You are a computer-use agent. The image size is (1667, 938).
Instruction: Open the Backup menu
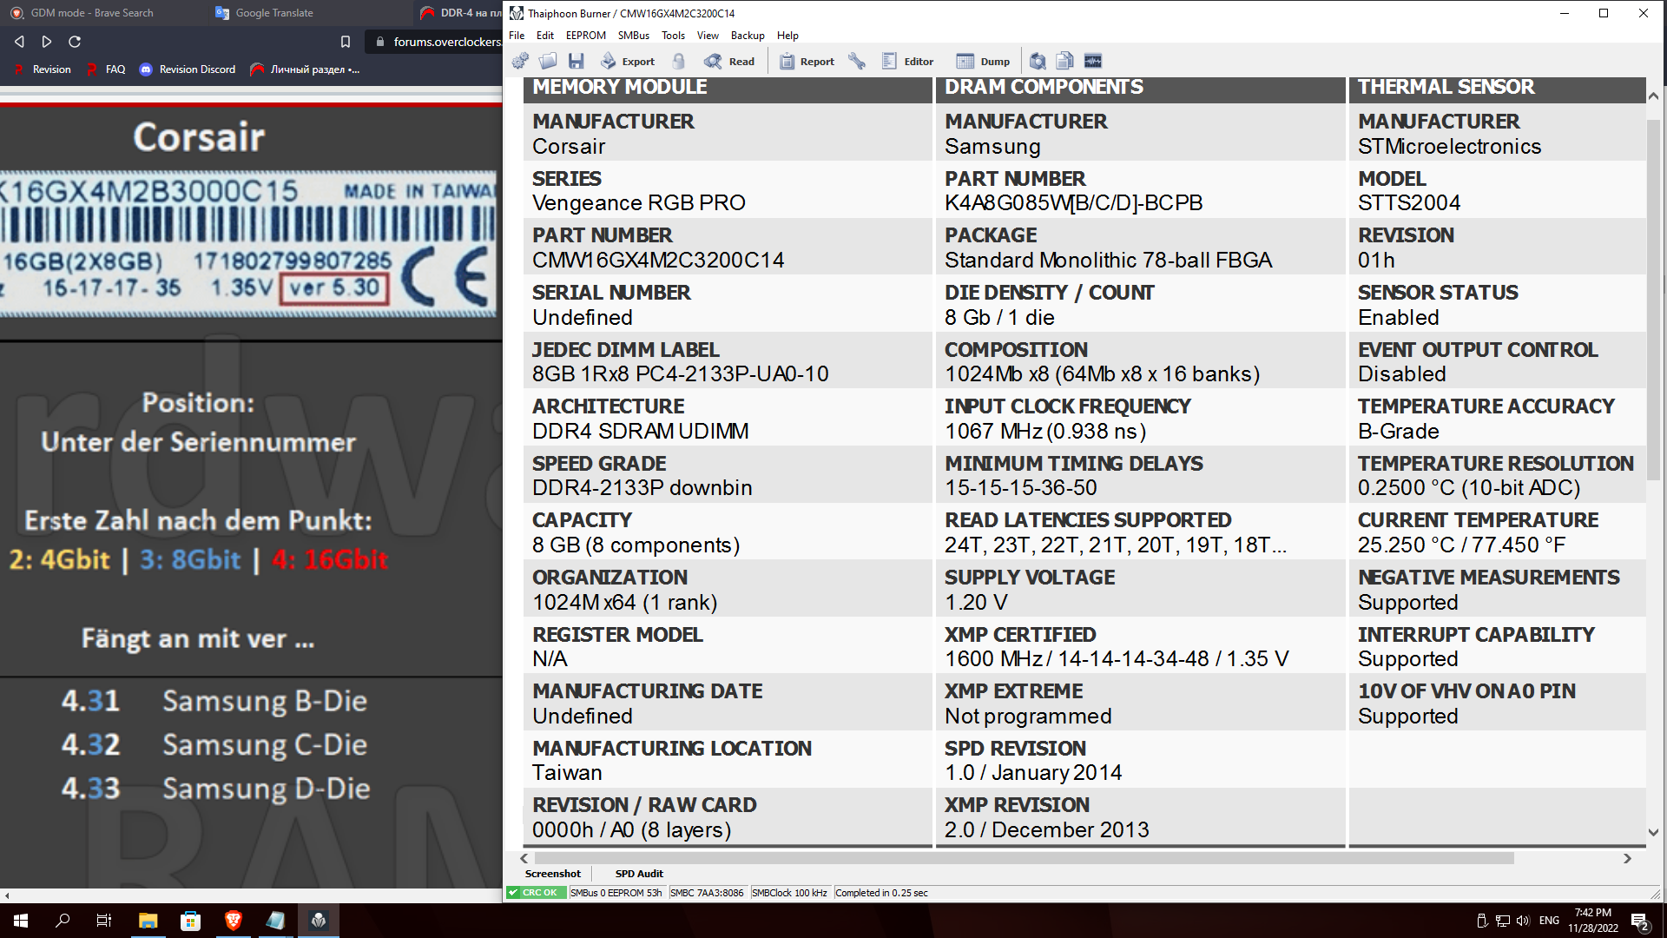pyautogui.click(x=747, y=36)
